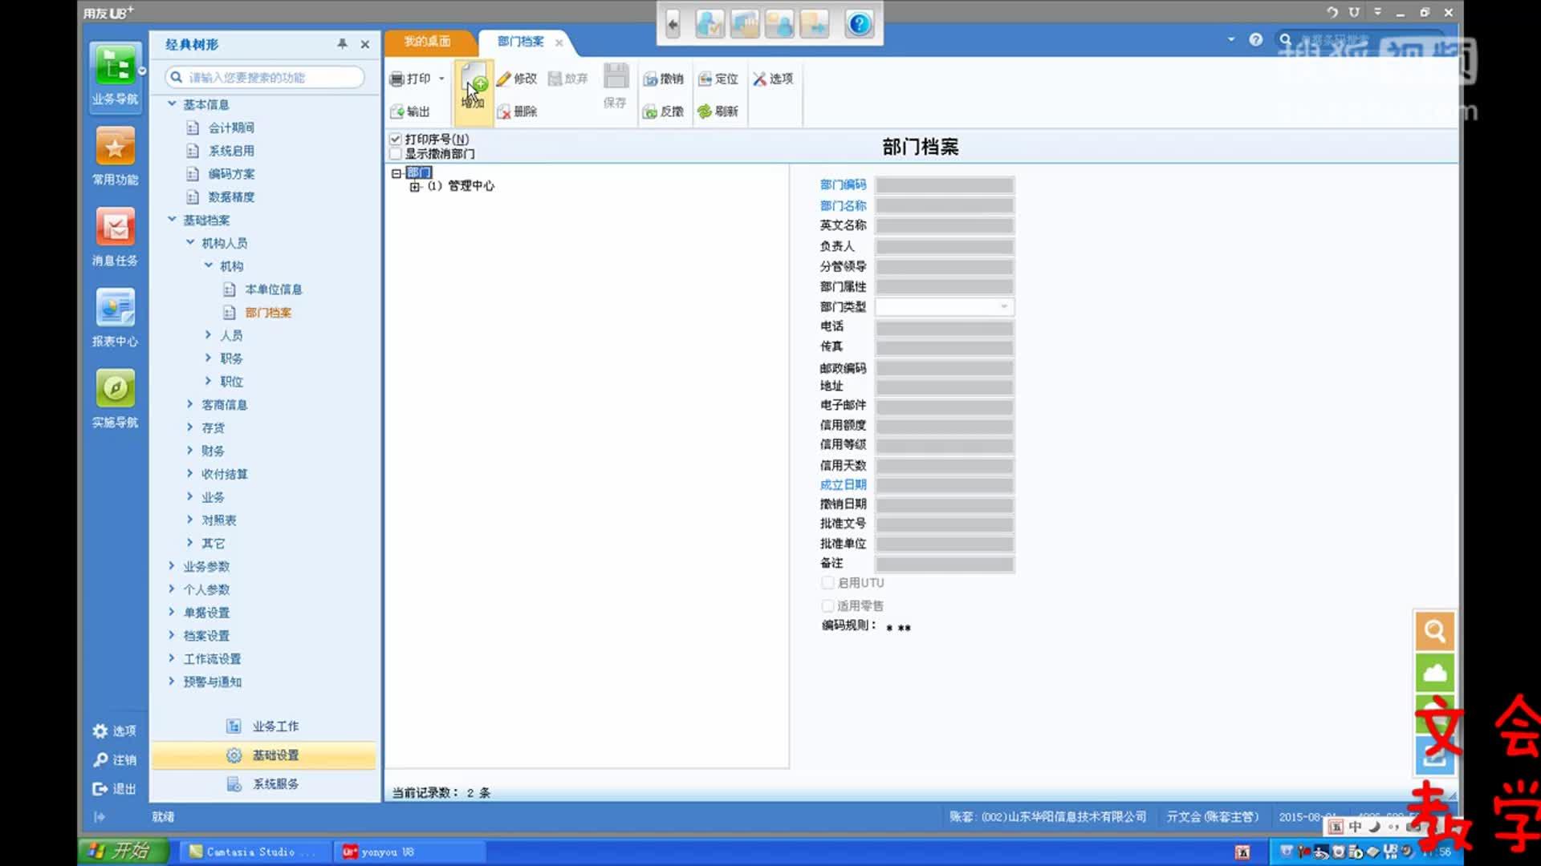Check the 启用UTU checkbox
This screenshot has height=866, width=1541.
click(827, 583)
